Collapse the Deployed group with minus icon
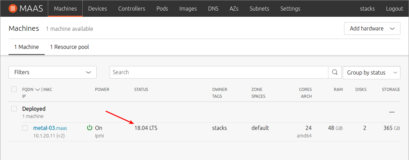Viewport: 409px width, 160px height. (392, 112)
